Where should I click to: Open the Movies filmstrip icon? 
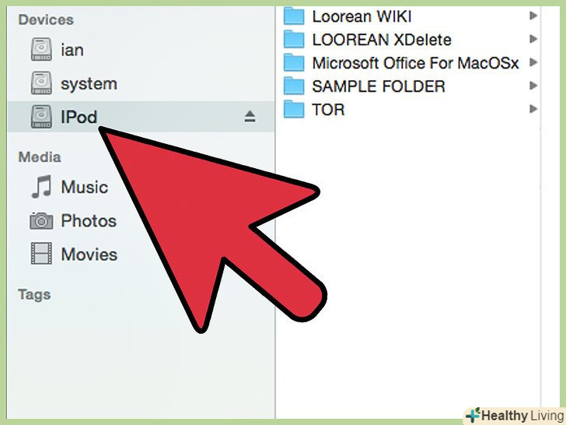pos(41,254)
